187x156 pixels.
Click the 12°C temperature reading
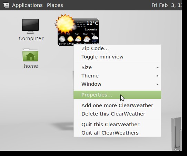point(92,23)
